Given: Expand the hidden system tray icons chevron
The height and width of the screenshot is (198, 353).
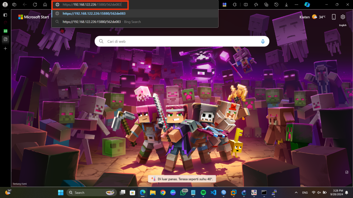Looking at the screenshot, I should [296, 192].
